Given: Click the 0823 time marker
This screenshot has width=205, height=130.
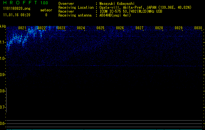Looking at the screenshot, I should pyautogui.click(x=61, y=28).
